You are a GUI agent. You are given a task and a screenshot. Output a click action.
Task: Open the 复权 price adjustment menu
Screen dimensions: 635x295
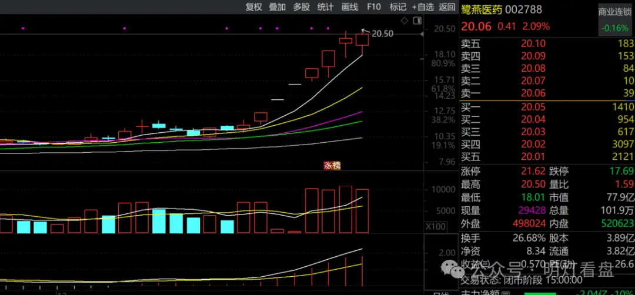254,7
